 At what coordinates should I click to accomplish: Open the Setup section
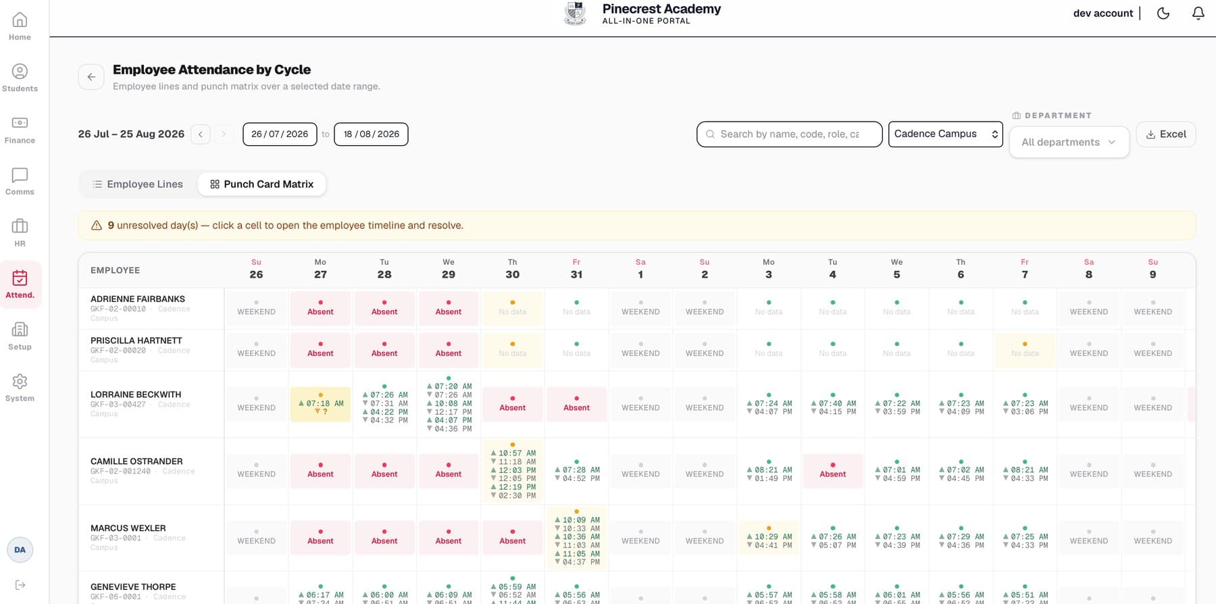point(20,337)
